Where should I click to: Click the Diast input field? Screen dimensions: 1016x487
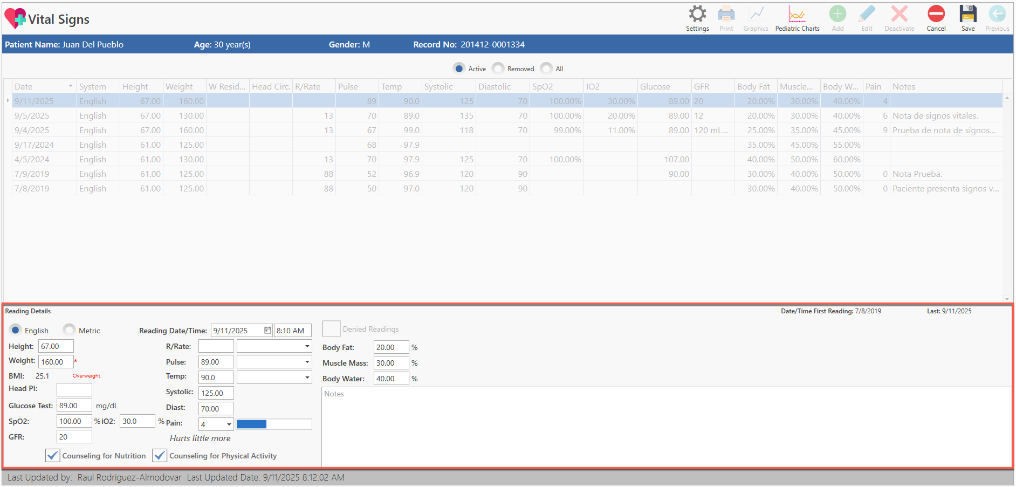tap(216, 409)
